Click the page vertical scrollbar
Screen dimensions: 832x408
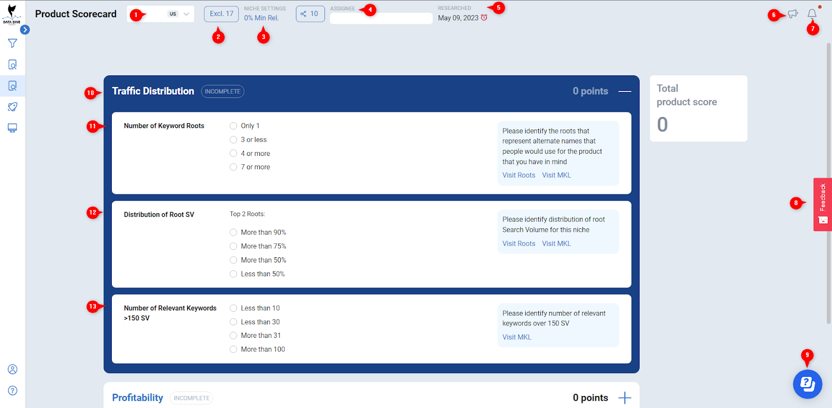pos(829,183)
